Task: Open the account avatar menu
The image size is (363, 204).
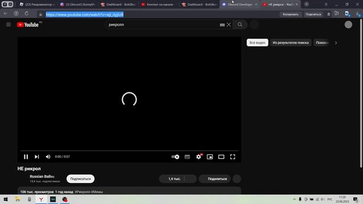Action: coord(348,24)
